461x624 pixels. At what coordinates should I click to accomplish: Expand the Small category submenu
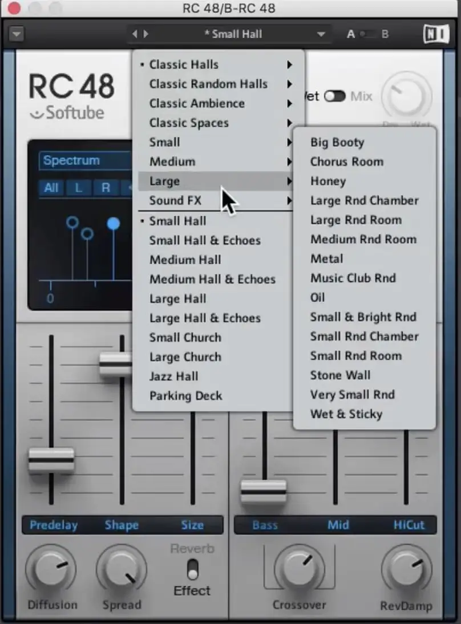click(216, 142)
